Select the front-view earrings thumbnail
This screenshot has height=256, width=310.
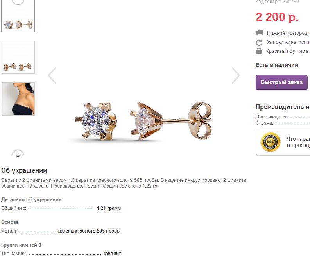click(x=18, y=16)
